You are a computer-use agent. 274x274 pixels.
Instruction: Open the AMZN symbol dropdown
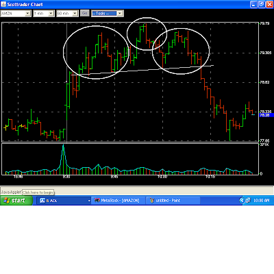[27, 14]
